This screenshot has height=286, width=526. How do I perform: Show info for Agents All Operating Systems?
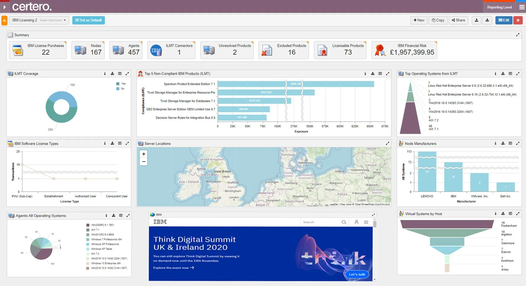(x=106, y=216)
